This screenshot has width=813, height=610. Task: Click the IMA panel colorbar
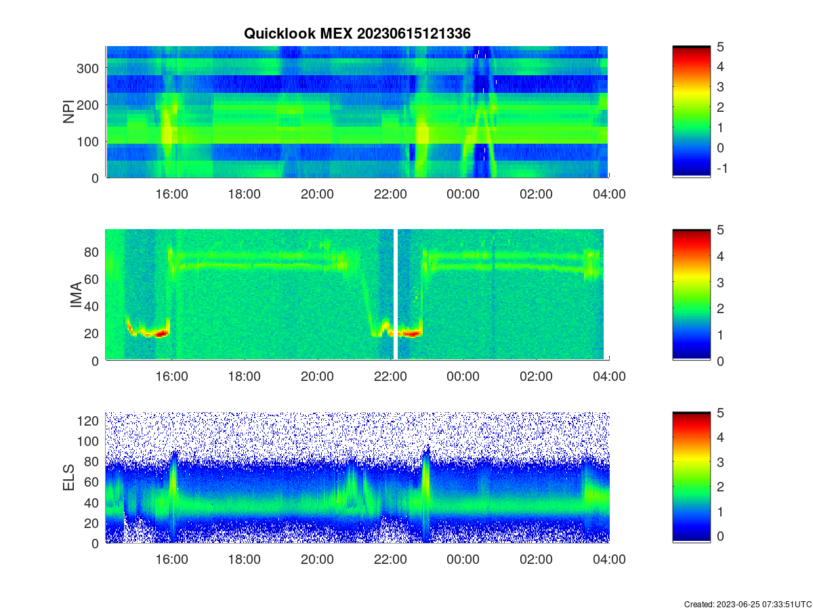coord(691,295)
